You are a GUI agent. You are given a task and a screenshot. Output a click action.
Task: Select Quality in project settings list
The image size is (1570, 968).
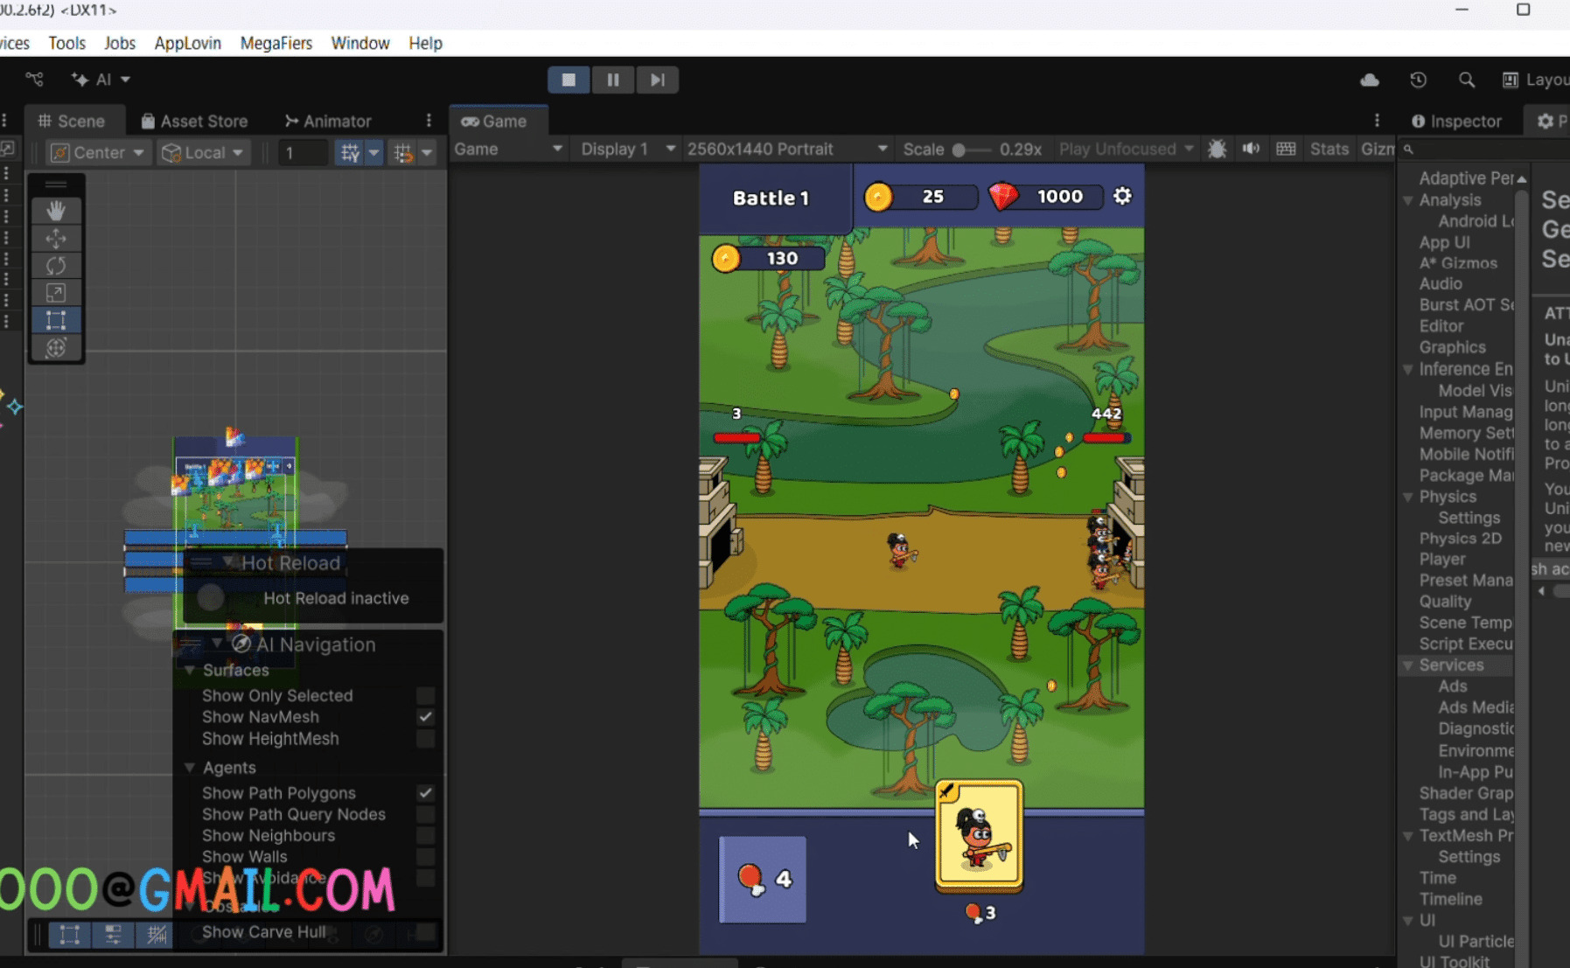(x=1445, y=602)
